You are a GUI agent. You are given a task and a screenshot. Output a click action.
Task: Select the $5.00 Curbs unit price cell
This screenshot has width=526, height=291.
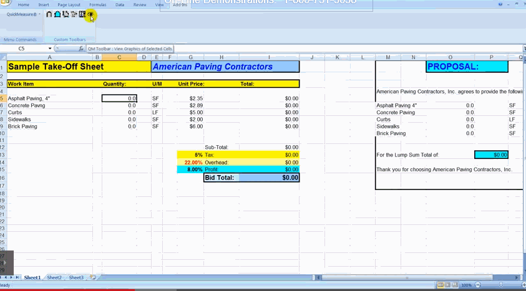tap(190, 113)
